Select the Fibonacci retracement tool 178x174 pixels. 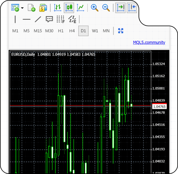(61, 19)
